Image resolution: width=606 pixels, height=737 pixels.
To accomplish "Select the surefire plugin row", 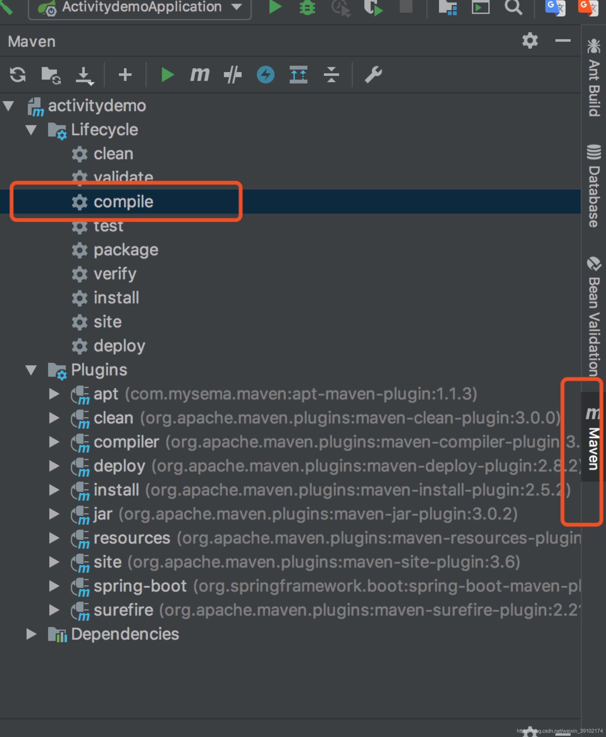I will point(290,610).
